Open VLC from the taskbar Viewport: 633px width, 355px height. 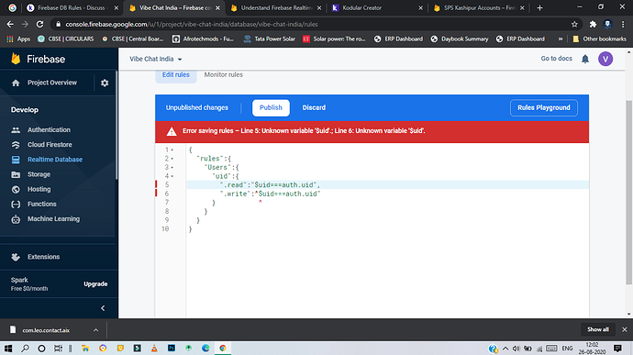tap(154, 349)
